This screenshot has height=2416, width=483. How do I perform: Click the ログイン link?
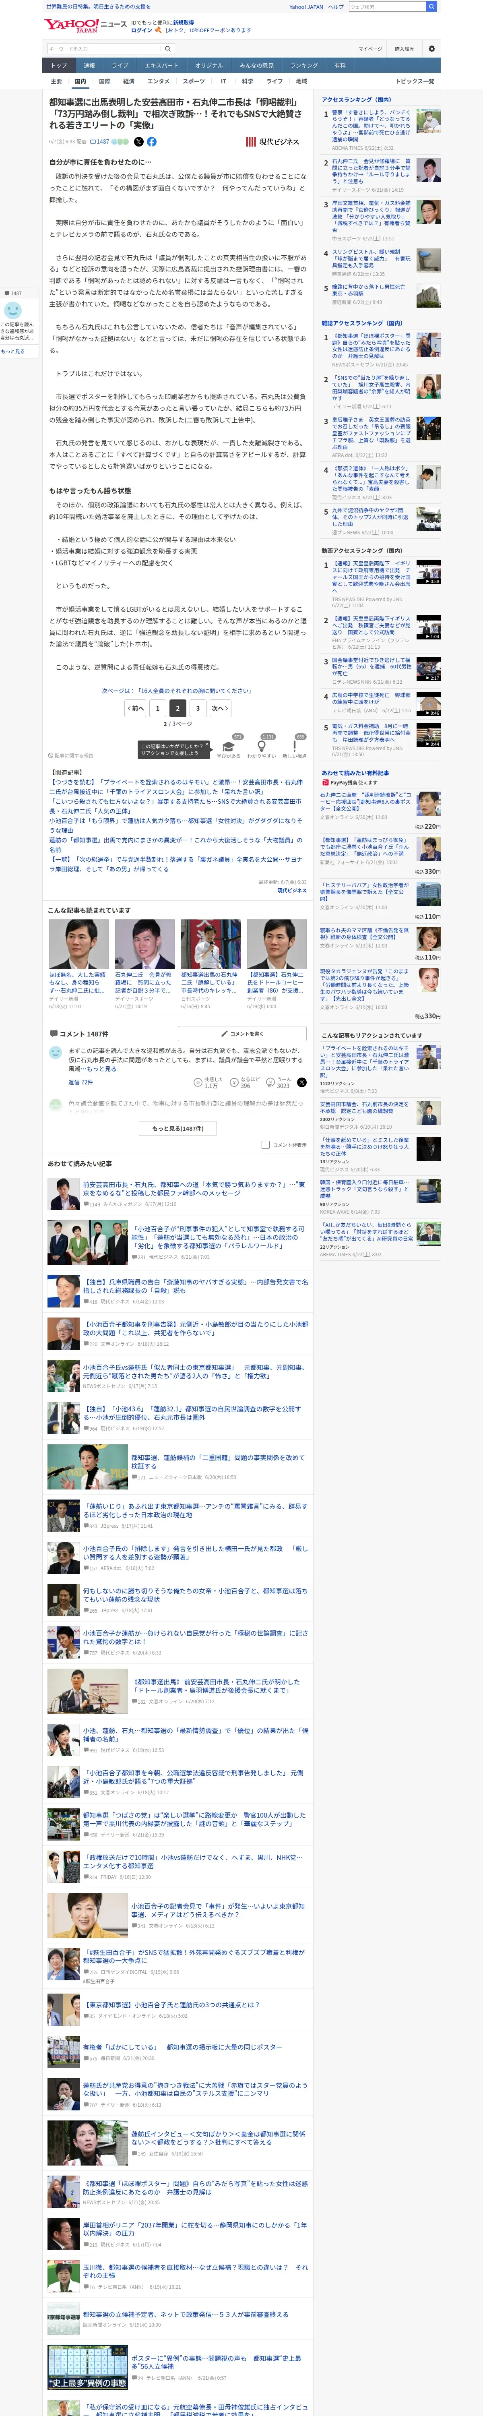click(x=142, y=30)
